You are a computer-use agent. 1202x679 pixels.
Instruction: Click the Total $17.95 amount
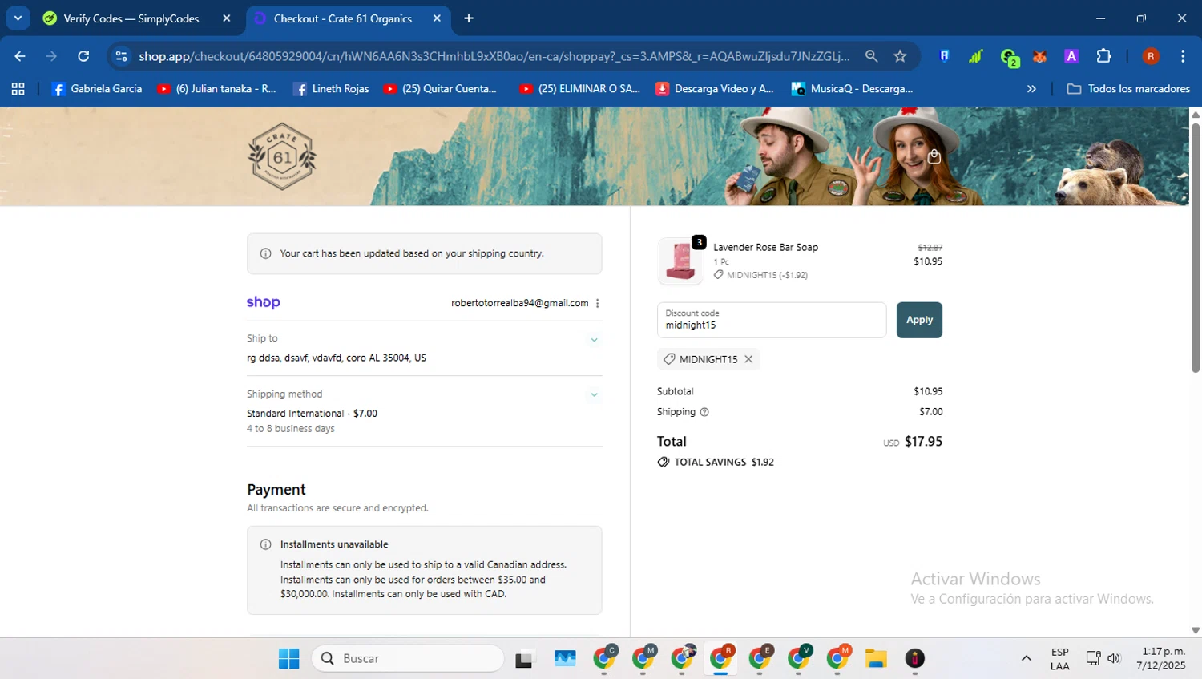[923, 442]
